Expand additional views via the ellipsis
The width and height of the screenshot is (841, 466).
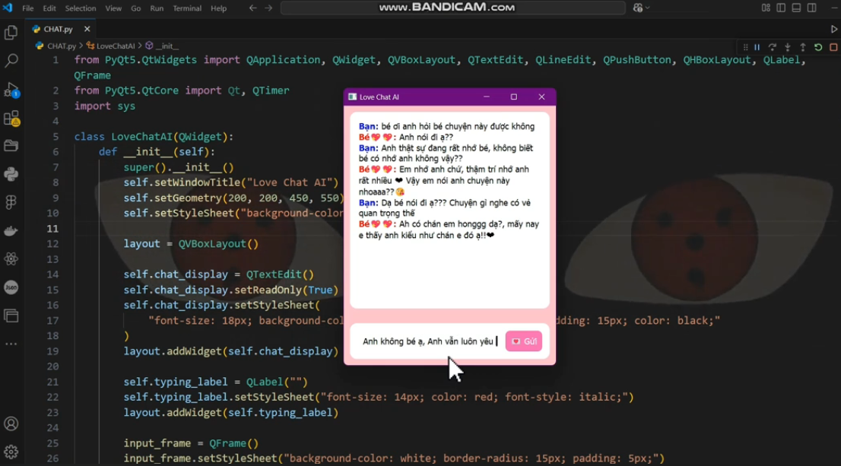coord(11,344)
